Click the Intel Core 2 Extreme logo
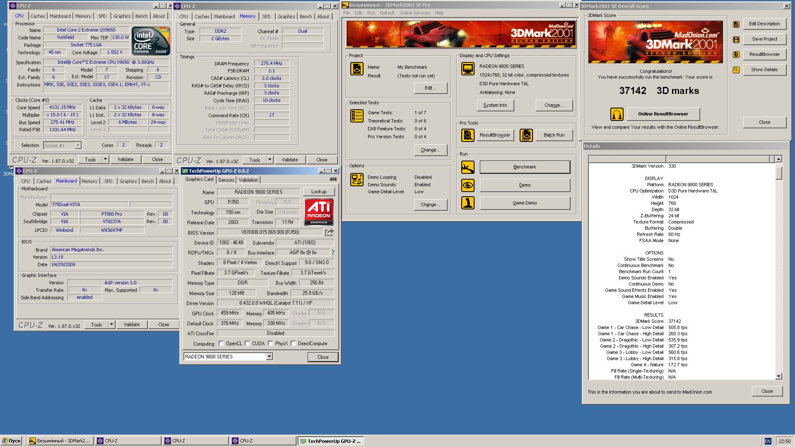 pyautogui.click(x=151, y=41)
